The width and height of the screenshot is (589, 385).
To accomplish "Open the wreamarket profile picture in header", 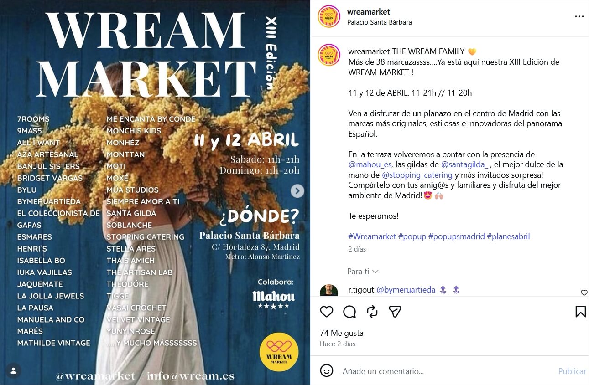I will [329, 16].
